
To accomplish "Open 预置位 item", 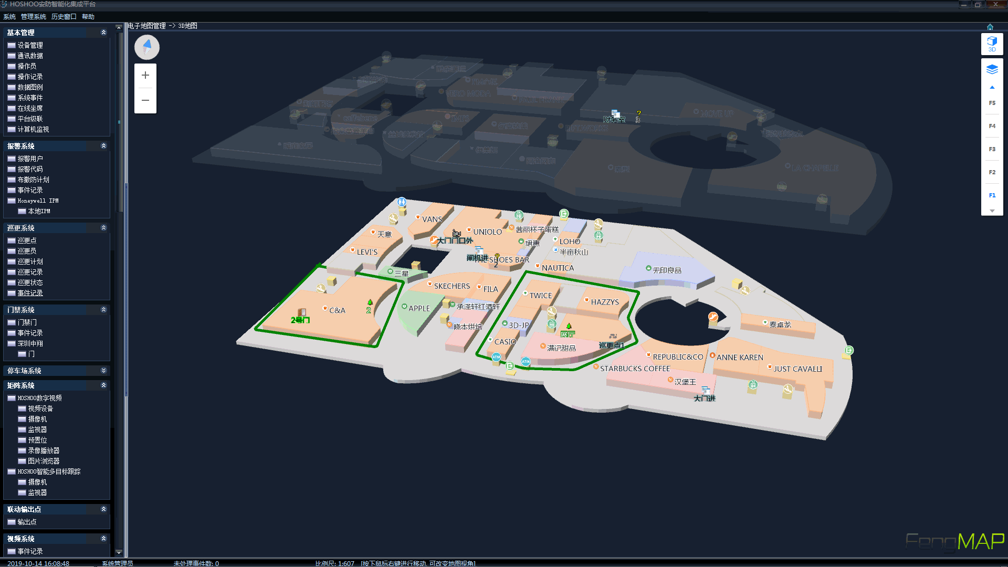I will pyautogui.click(x=37, y=440).
